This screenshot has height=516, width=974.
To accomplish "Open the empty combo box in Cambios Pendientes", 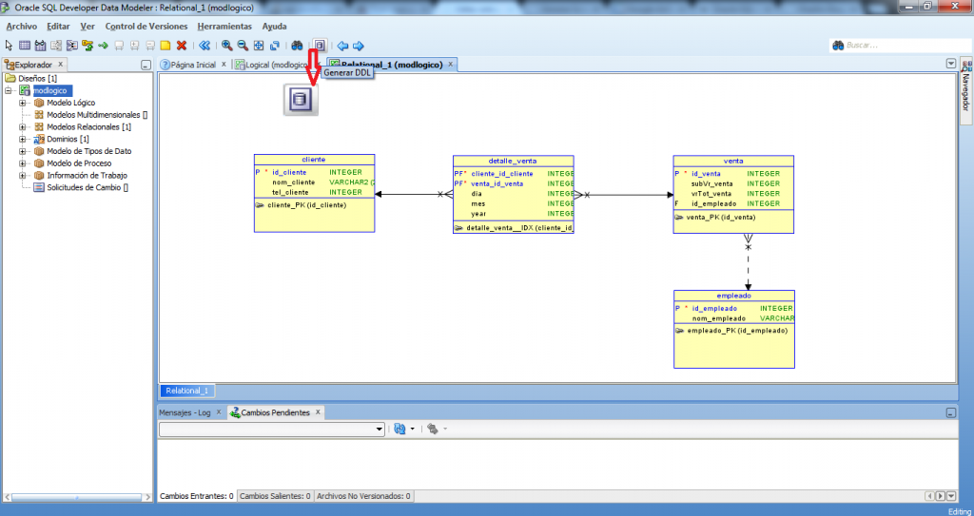I will click(272, 430).
